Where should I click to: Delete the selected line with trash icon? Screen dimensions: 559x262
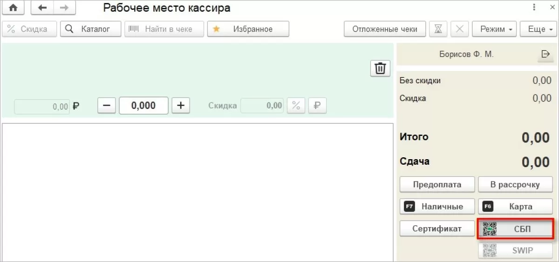[380, 68]
